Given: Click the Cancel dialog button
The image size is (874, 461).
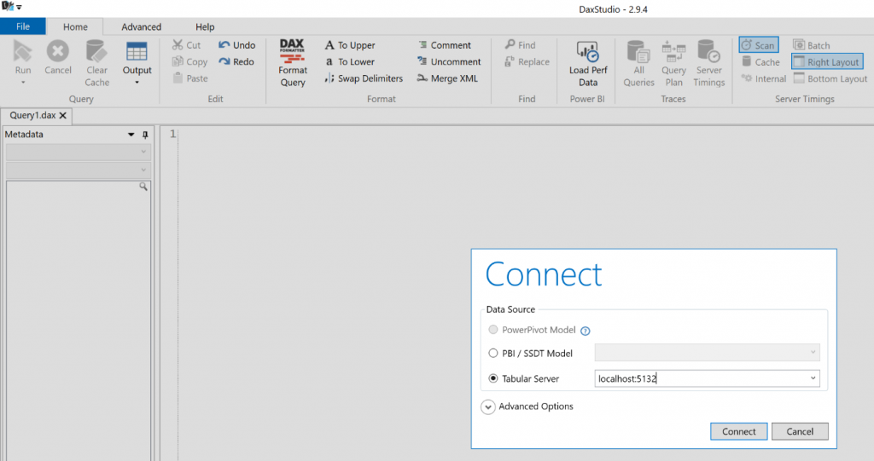Looking at the screenshot, I should (x=800, y=431).
